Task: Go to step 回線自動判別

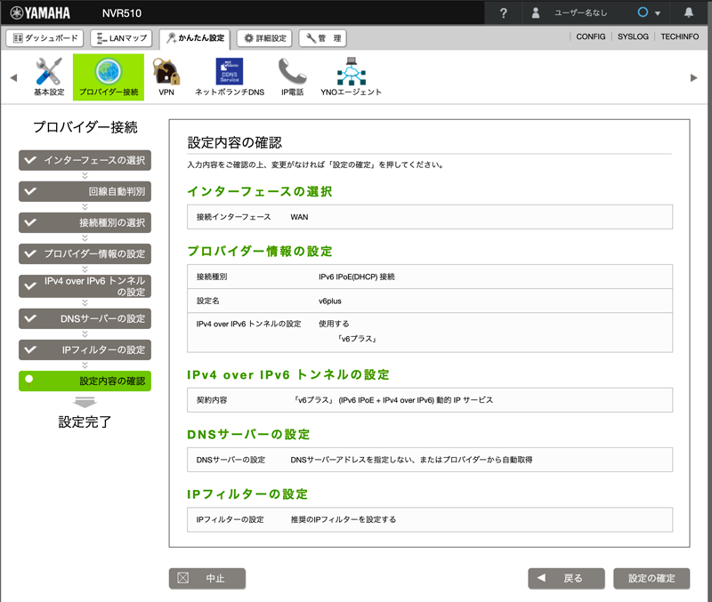Action: tap(85, 191)
